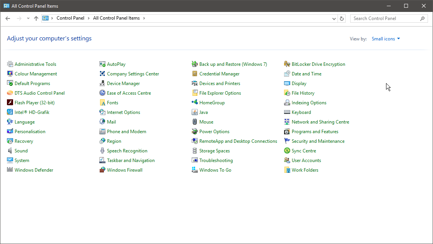
Task: Open the Power Options icon
Action: 195,131
